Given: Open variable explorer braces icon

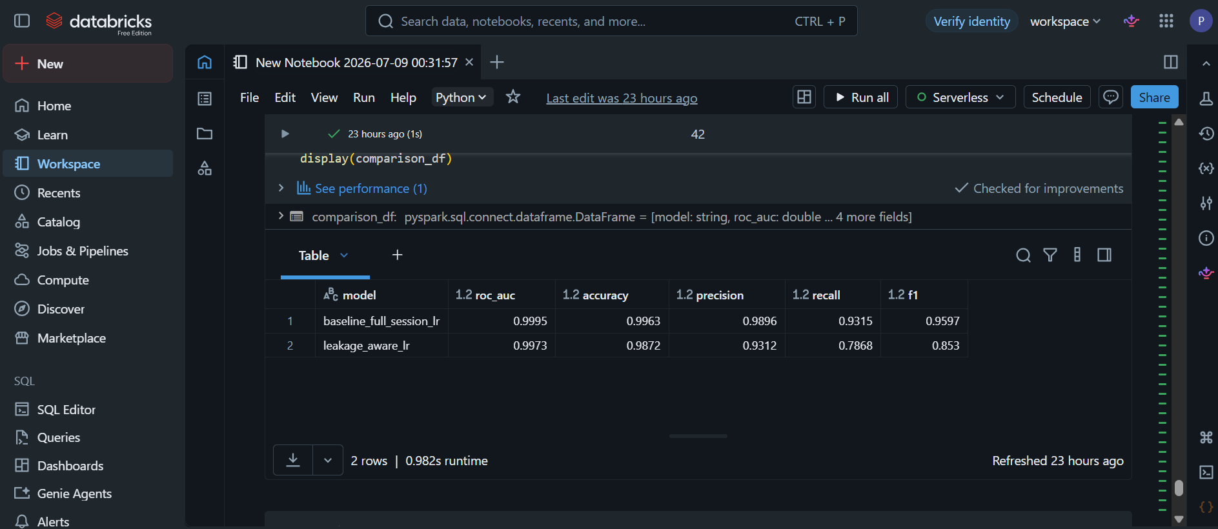Looking at the screenshot, I should point(1206,168).
